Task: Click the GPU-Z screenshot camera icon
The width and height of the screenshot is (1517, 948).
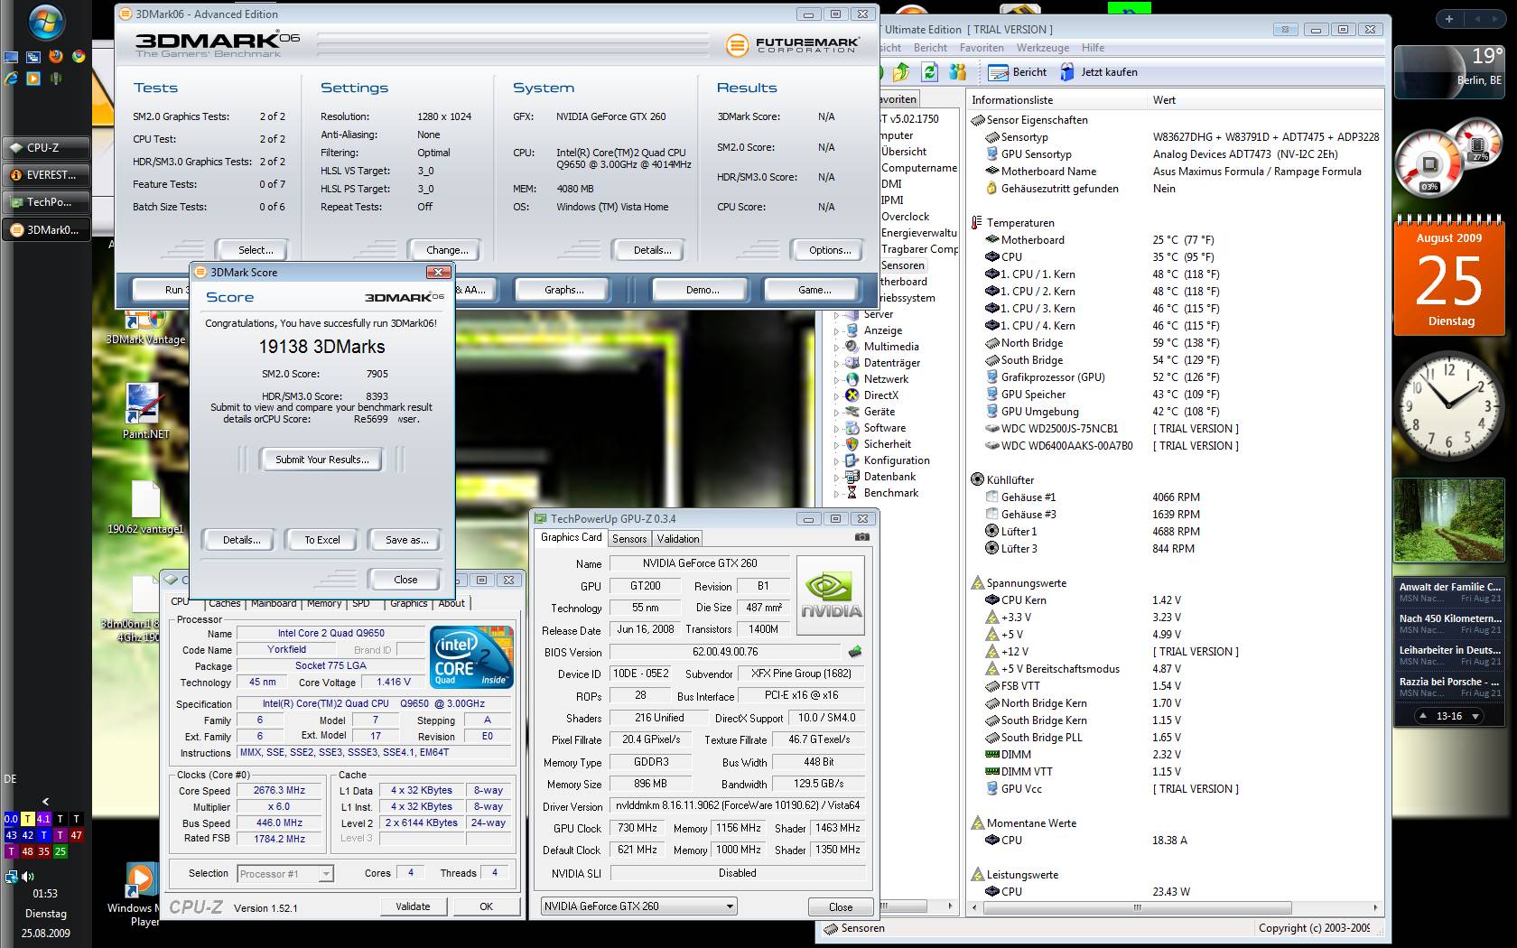Action: (x=862, y=537)
